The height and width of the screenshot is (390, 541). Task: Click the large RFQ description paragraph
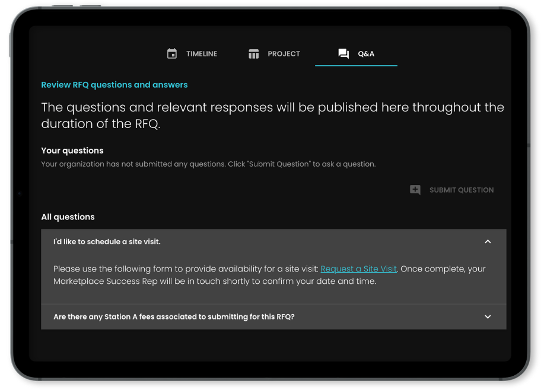pyautogui.click(x=272, y=116)
